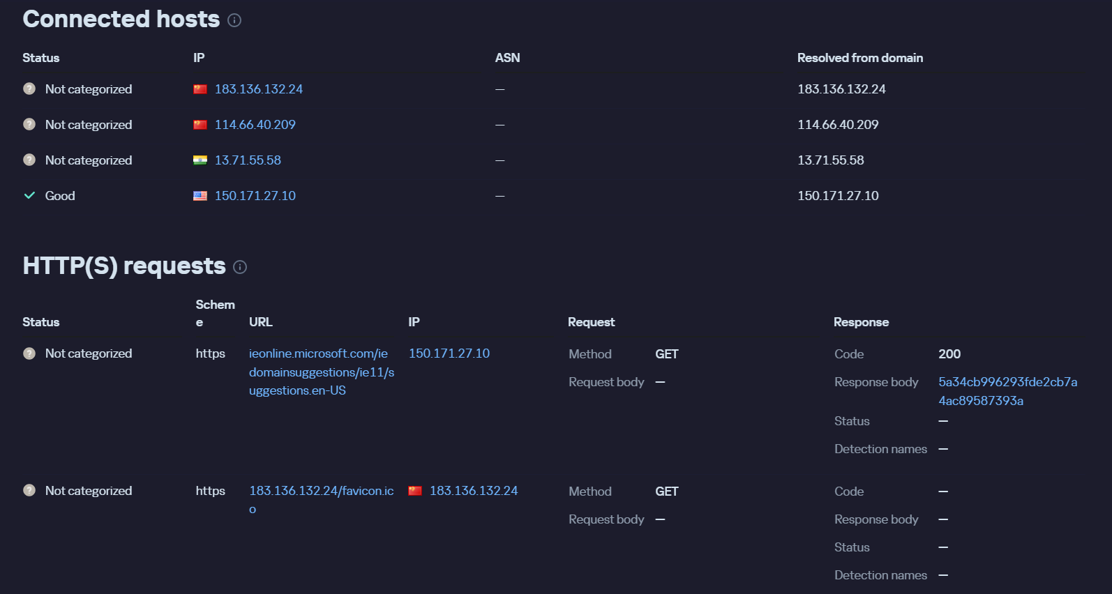Open the 183.136.132.24/favicon.ico URL link
Viewport: 1112px width, 594px height.
pyautogui.click(x=322, y=500)
